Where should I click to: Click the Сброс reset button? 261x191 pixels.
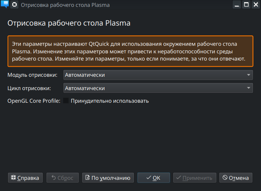tap(63, 178)
